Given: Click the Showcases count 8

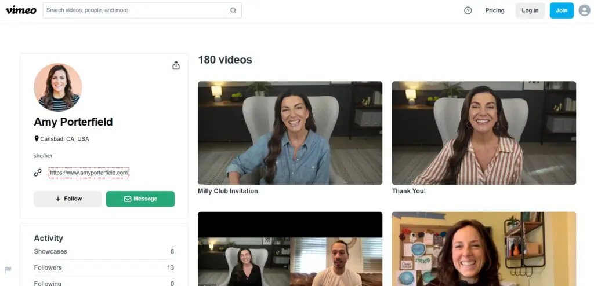Looking at the screenshot, I should pos(172,252).
